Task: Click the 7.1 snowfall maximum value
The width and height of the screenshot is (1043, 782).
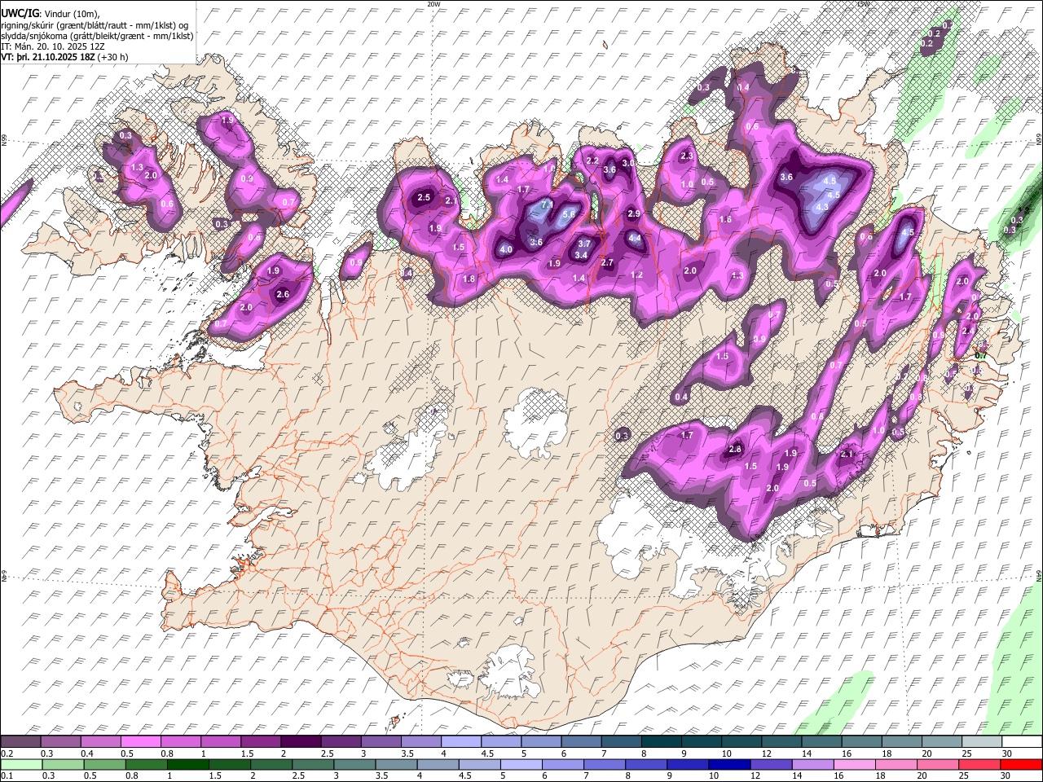Action: click(x=547, y=204)
